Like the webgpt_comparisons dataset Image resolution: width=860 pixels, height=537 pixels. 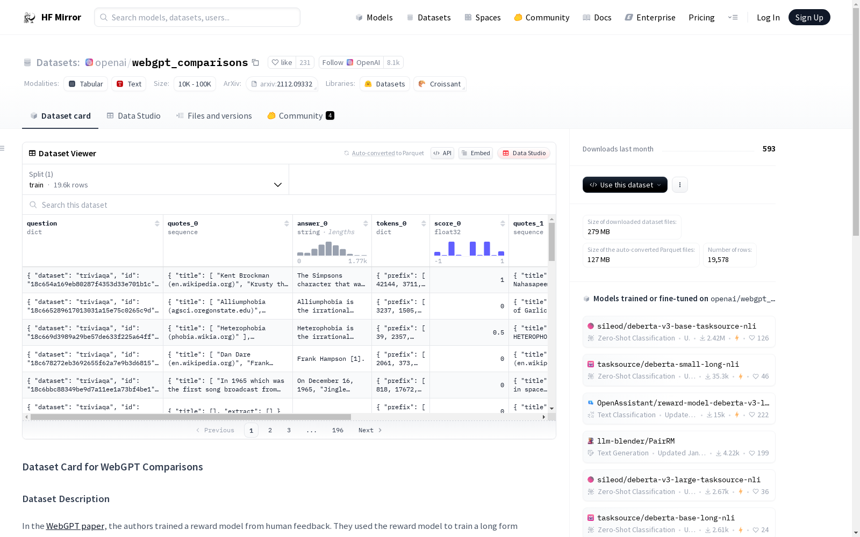coord(282,62)
